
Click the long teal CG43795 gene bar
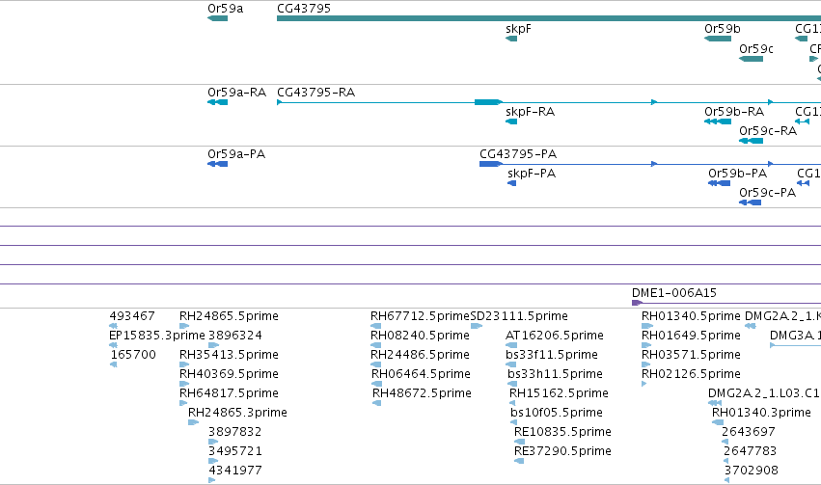point(549,18)
